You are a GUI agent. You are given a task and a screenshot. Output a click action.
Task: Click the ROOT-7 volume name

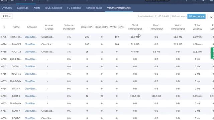coord(16,96)
